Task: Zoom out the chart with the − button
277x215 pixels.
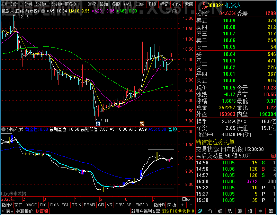Action: (x=191, y=205)
